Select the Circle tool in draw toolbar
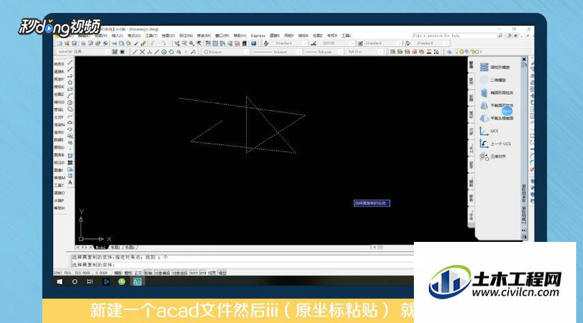 coord(70,103)
